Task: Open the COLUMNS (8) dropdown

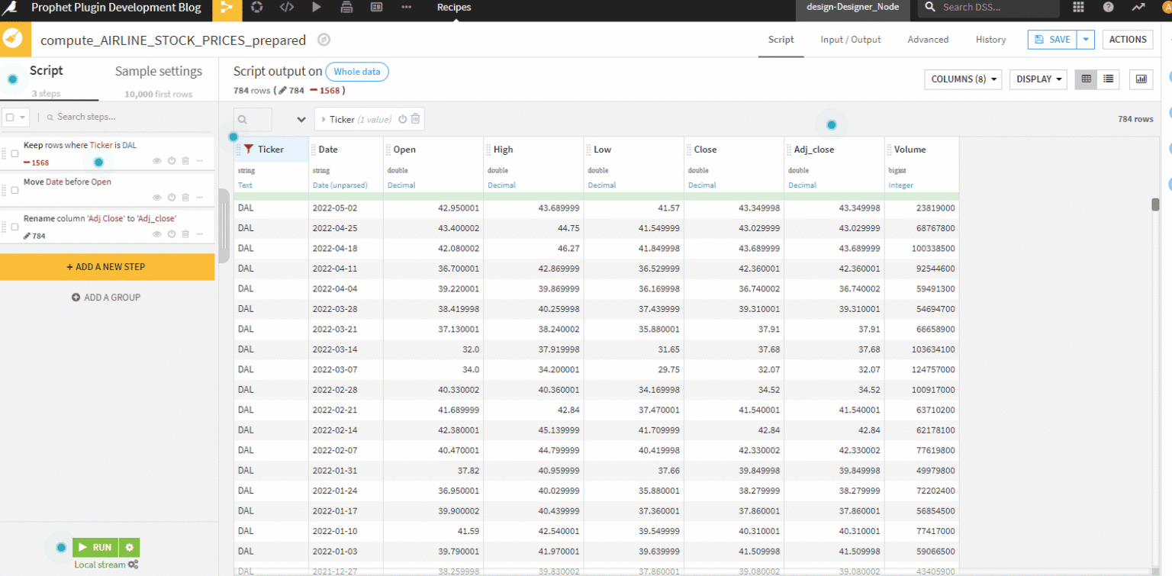Action: pos(962,79)
